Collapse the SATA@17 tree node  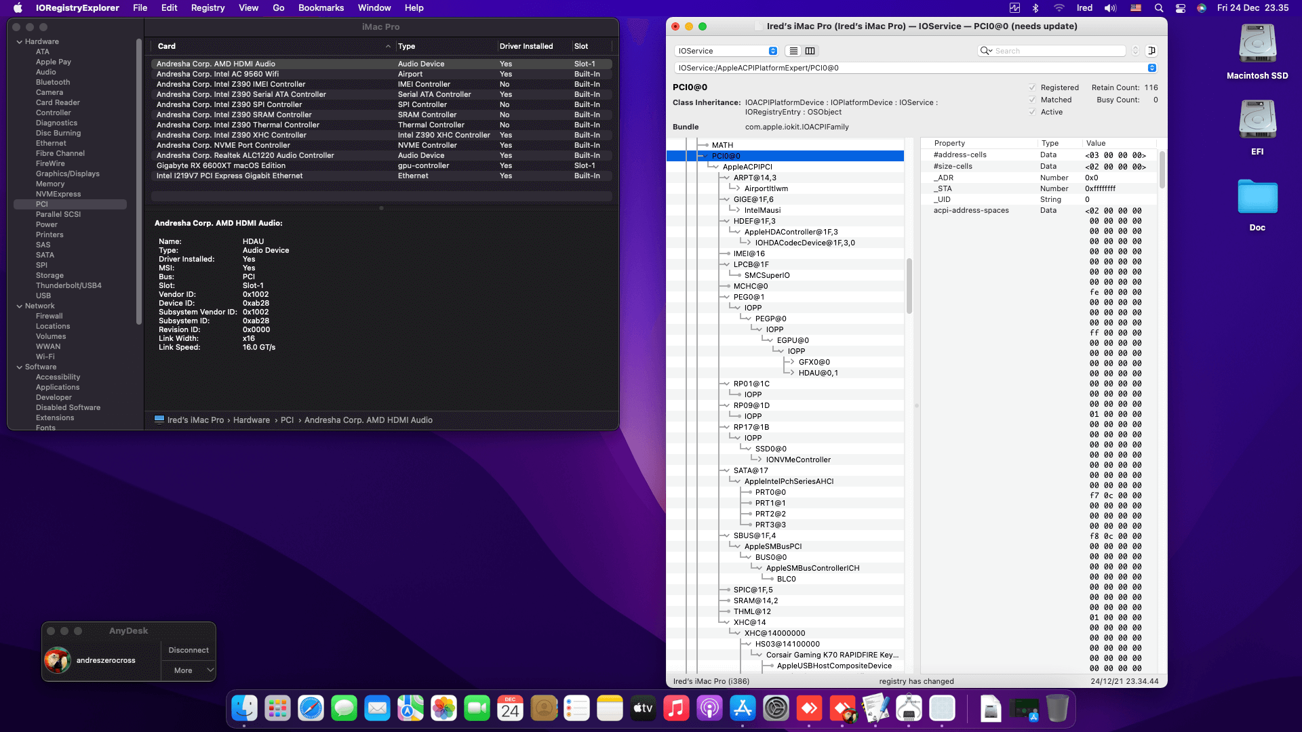click(726, 470)
